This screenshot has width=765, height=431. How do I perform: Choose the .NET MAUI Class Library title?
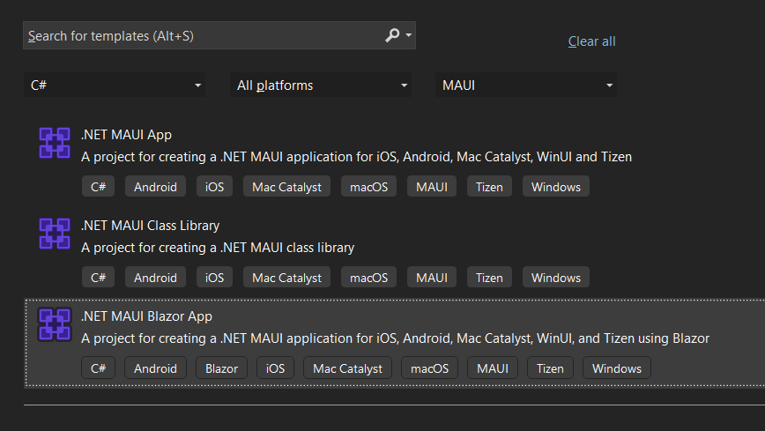click(150, 226)
